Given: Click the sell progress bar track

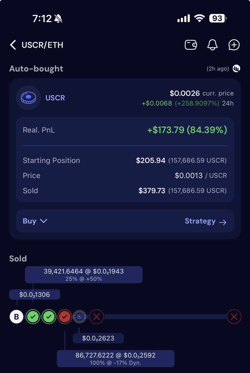Looking at the screenshot, I should click(165, 317).
